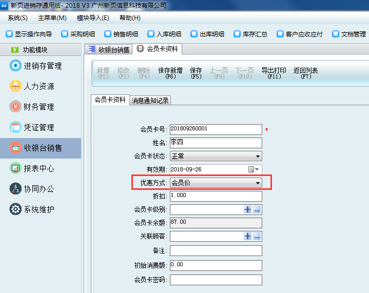Switch to the 消息通知记录 tab
369x293 pixels.
(x=150, y=101)
